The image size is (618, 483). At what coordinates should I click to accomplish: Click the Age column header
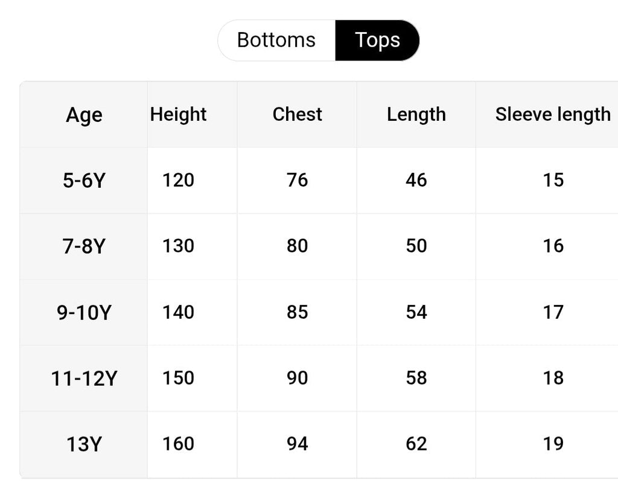point(84,115)
